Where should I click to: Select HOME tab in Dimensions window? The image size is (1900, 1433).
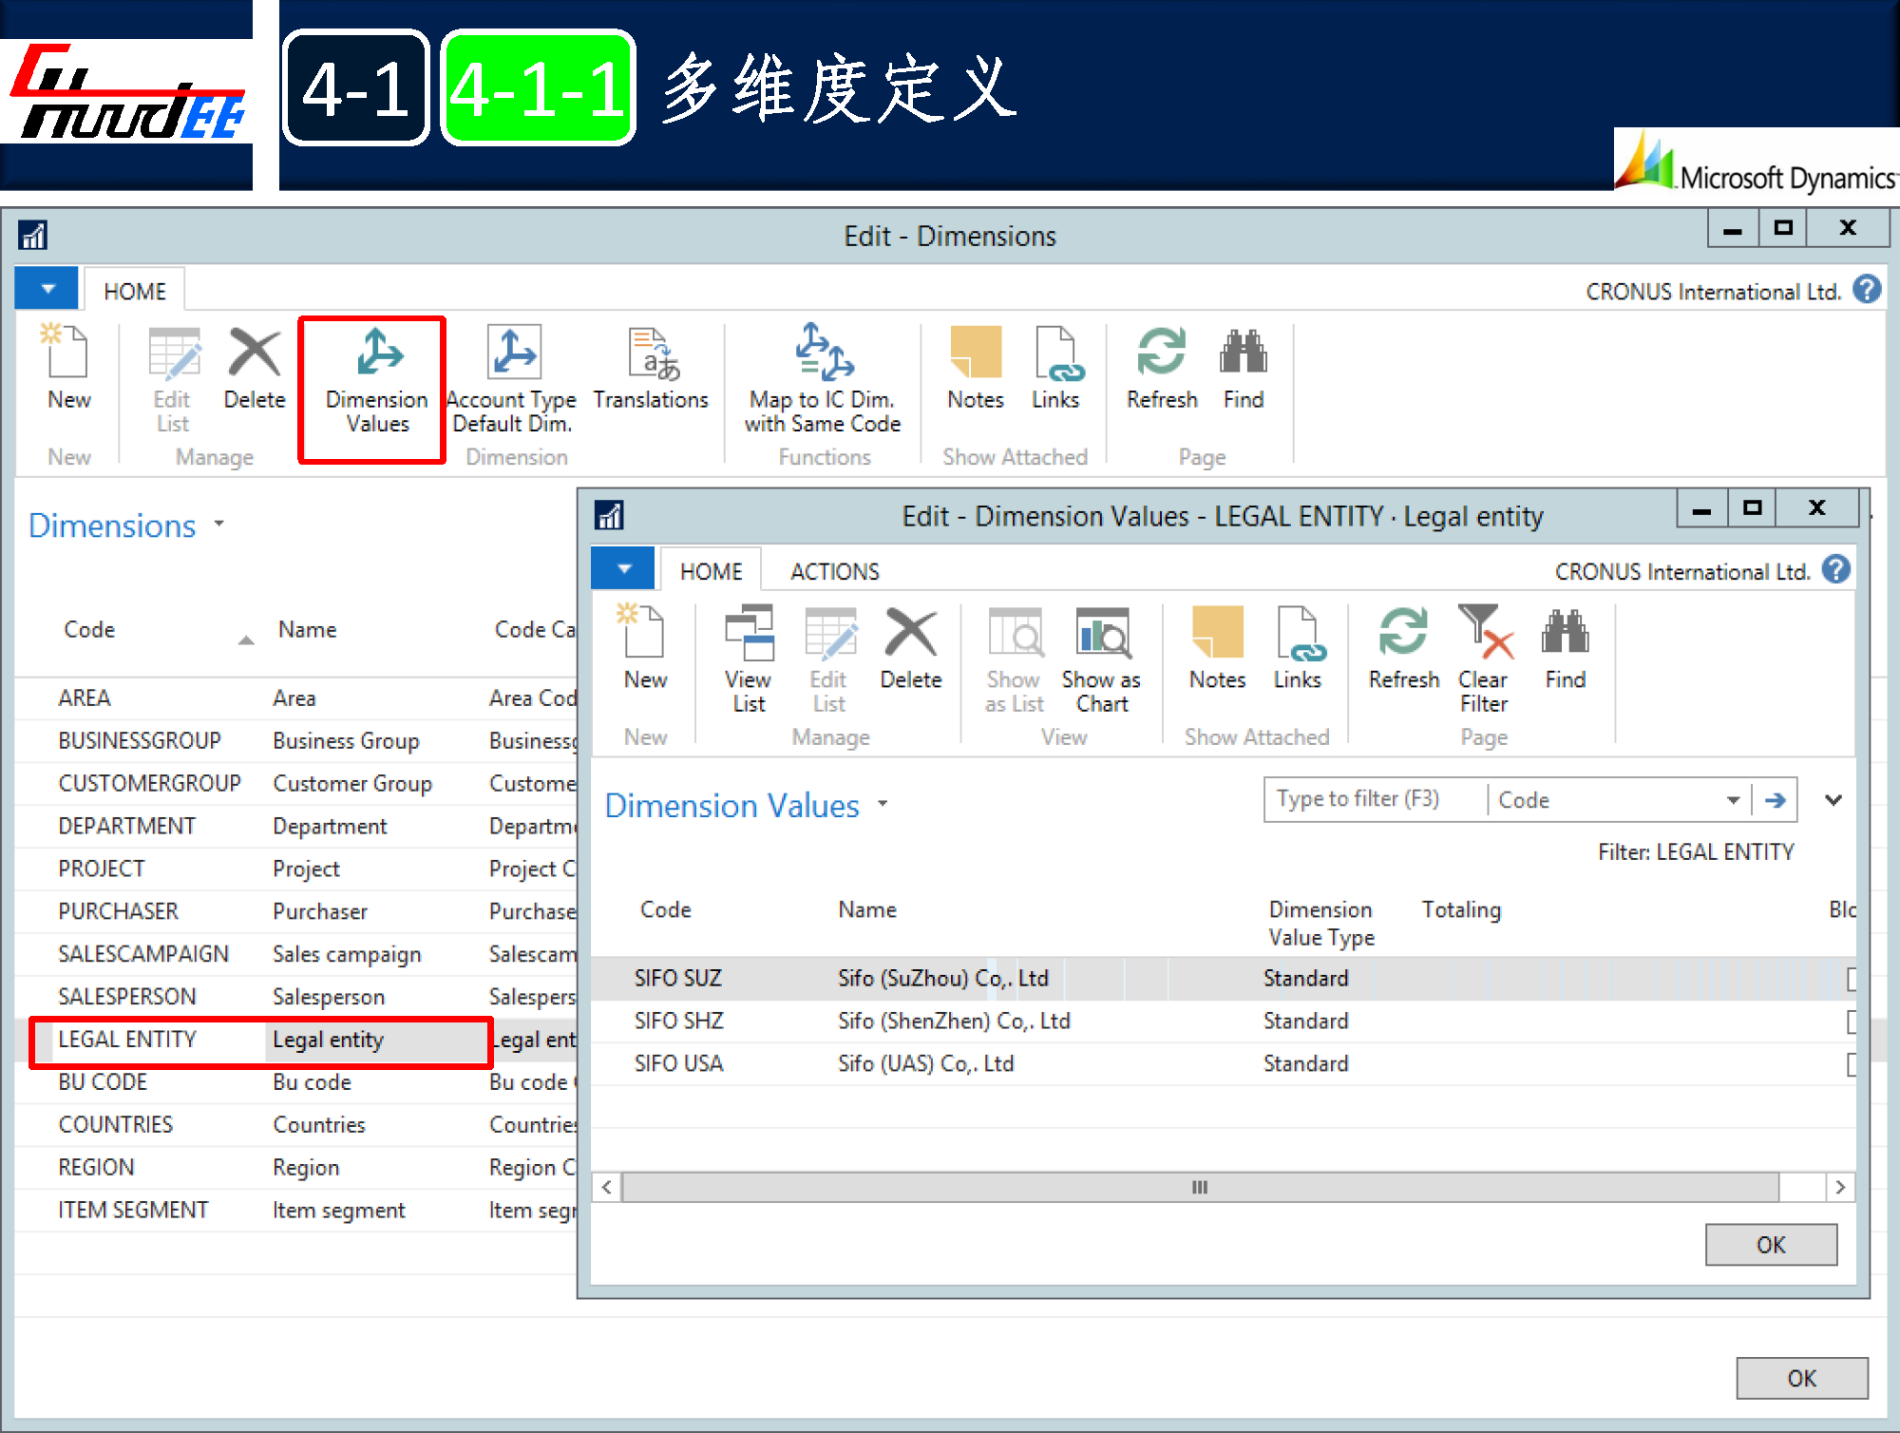coord(135,292)
